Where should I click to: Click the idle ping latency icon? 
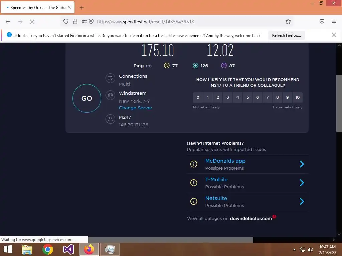point(167,66)
